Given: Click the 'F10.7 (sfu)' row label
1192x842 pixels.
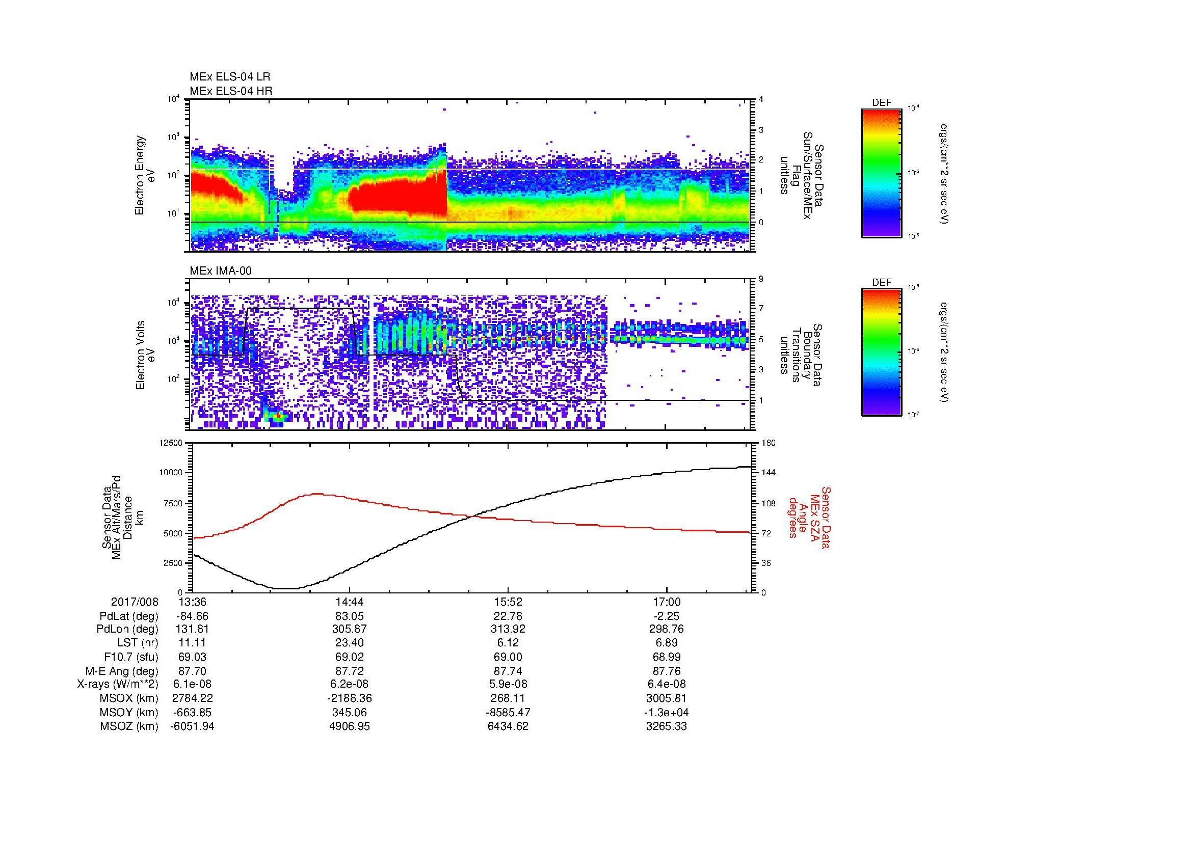Looking at the screenshot, I should [131, 657].
